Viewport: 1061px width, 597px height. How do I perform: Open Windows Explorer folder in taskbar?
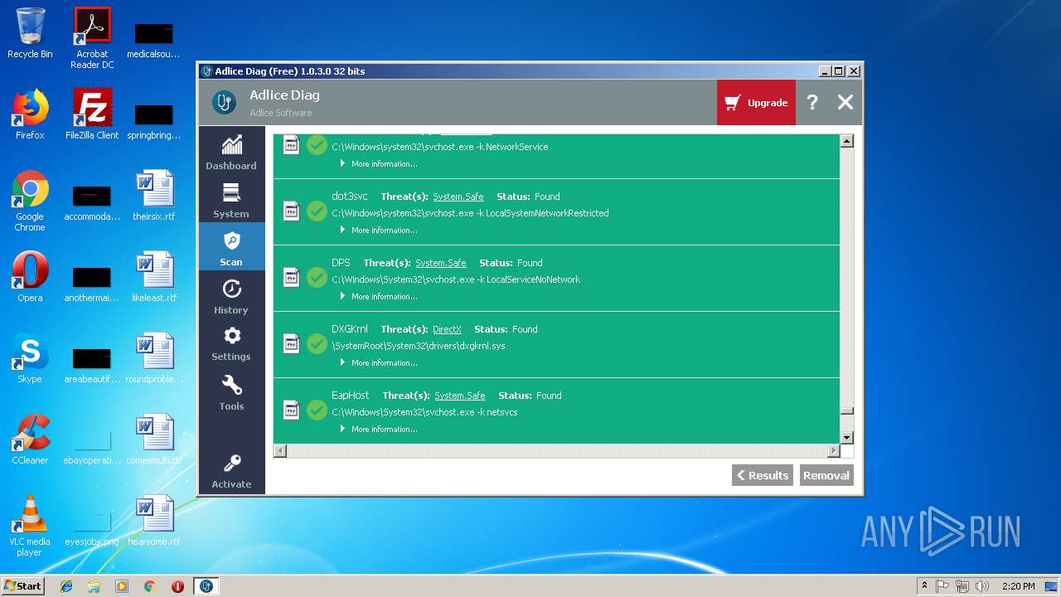tap(94, 586)
